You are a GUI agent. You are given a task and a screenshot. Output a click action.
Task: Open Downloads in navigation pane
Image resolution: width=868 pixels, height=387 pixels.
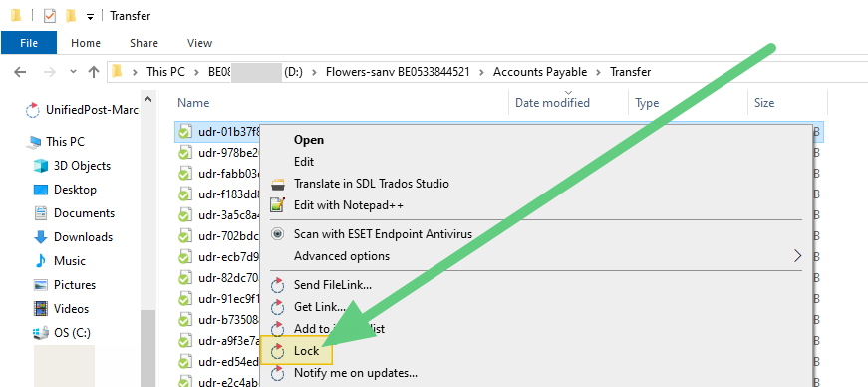point(83,237)
